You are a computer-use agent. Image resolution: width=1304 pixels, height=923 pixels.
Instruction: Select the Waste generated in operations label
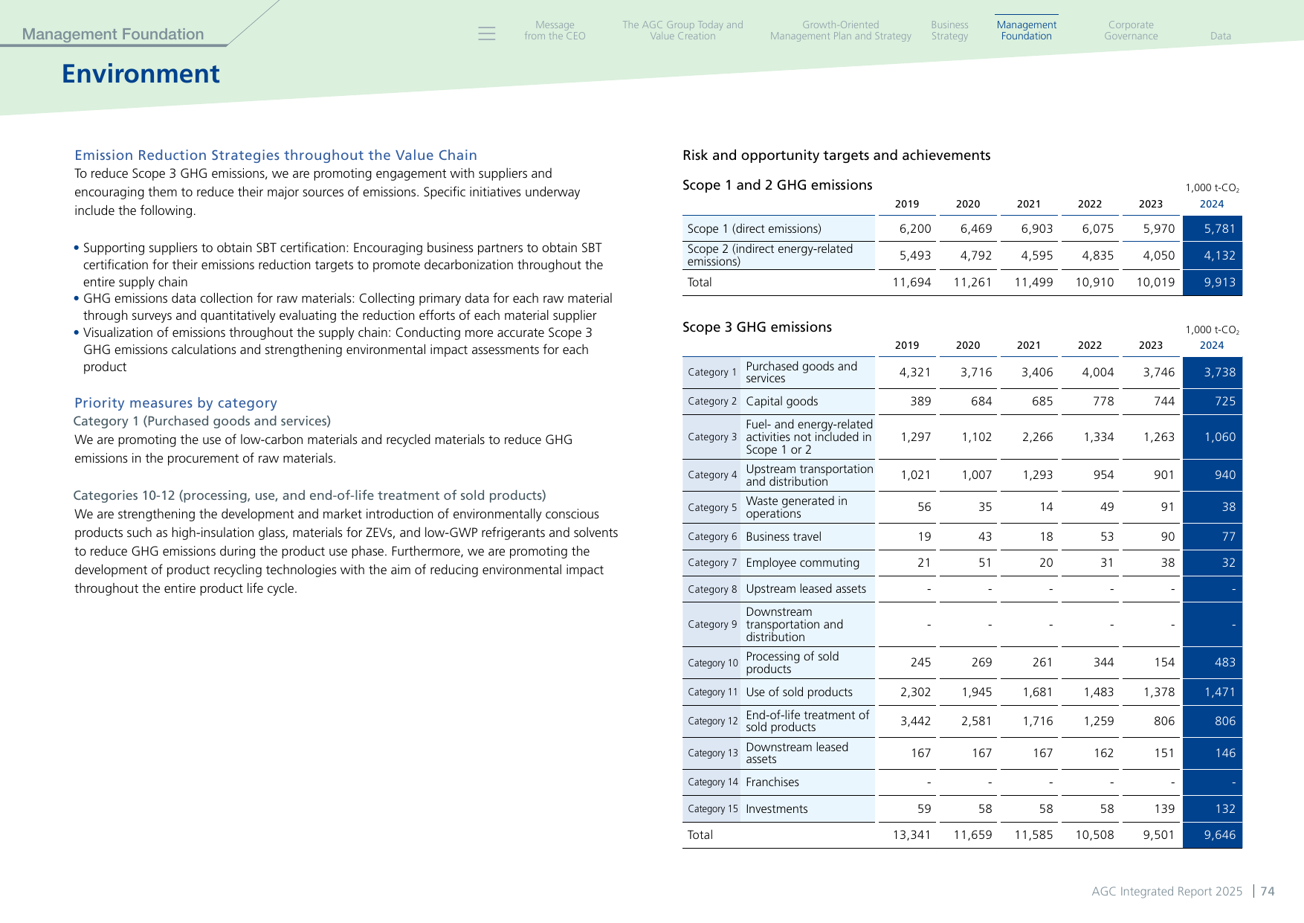pyautogui.click(x=796, y=507)
